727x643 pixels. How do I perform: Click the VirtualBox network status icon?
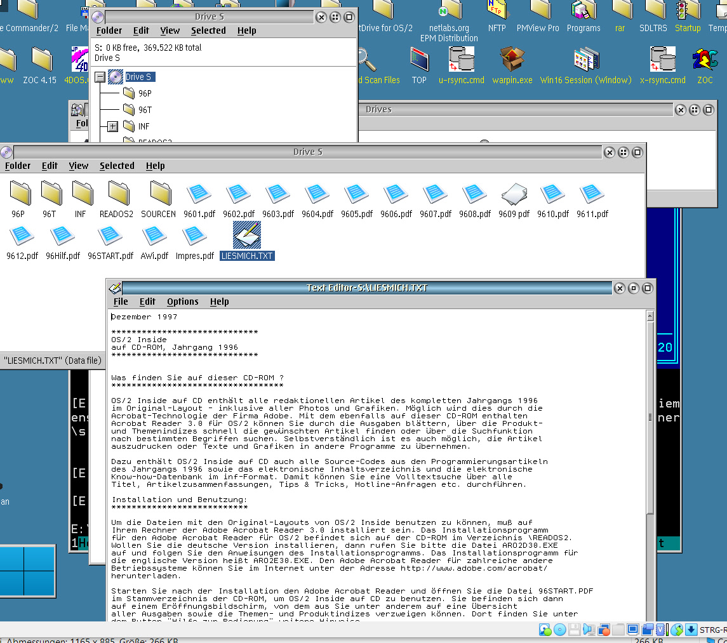(x=604, y=630)
